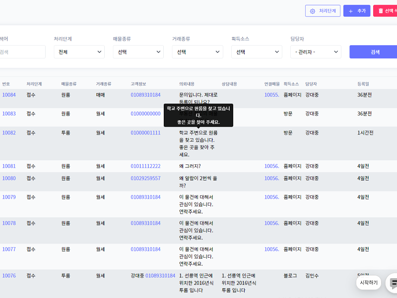The height and width of the screenshot is (298, 397).
Task: Click the 의뢰내용 column header
Action: 187,84
